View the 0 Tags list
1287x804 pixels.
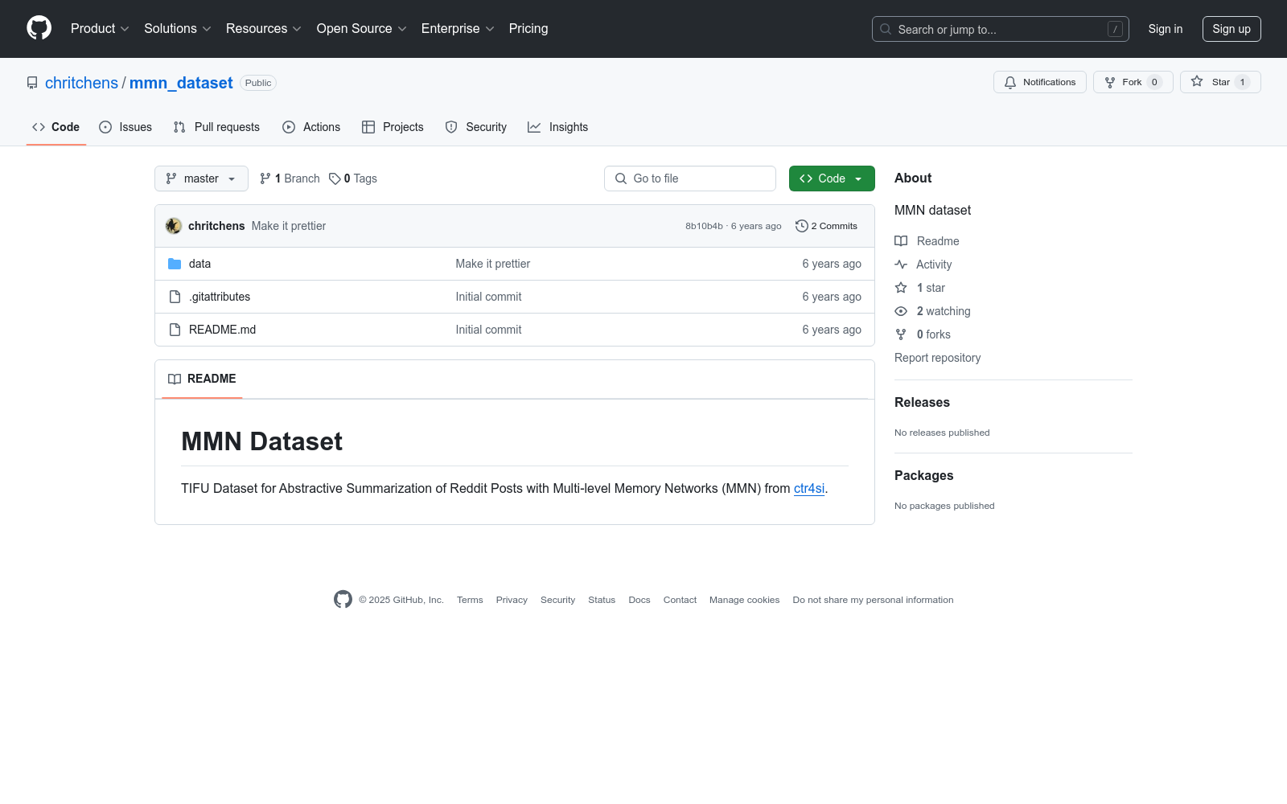tap(353, 178)
